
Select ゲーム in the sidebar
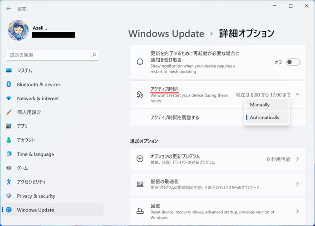pyautogui.click(x=53, y=168)
